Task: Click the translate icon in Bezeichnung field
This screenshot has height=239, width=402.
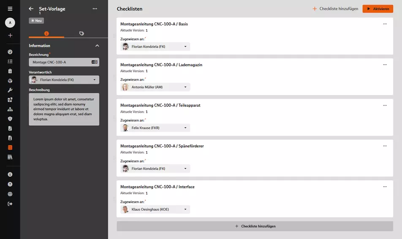Action: [x=94, y=62]
